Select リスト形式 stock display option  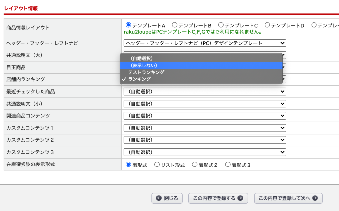(157, 164)
